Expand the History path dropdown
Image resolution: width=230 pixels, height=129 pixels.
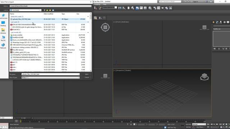click(91, 6)
